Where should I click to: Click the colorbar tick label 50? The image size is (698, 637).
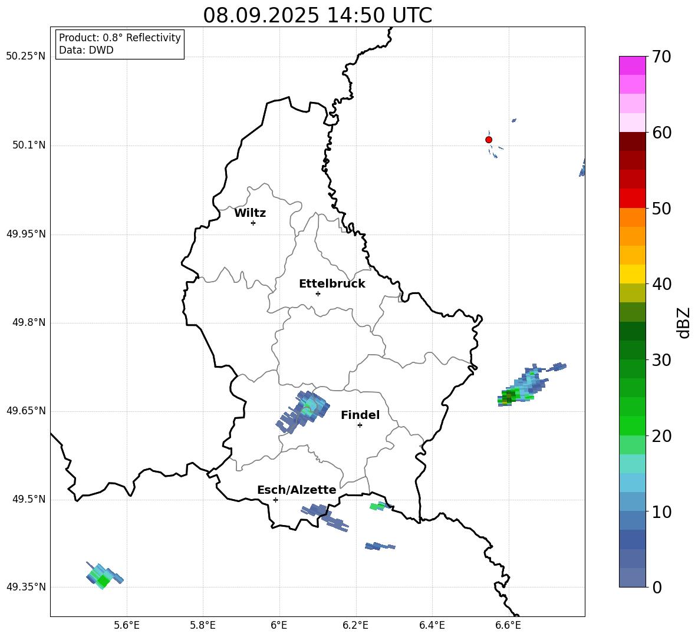662,208
